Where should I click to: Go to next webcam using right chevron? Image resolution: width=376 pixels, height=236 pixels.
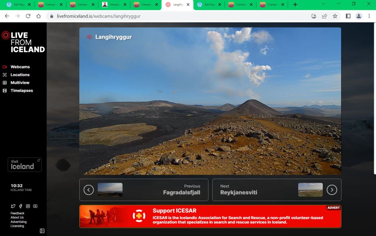pyautogui.click(x=332, y=190)
